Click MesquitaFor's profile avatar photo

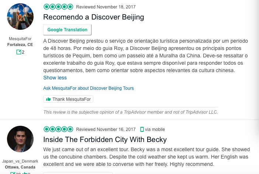click(x=20, y=17)
